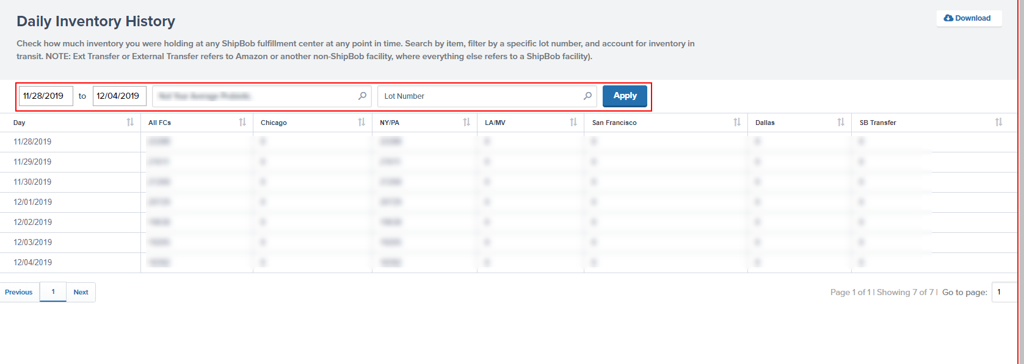
Task: Click the item search input field
Action: (253, 96)
